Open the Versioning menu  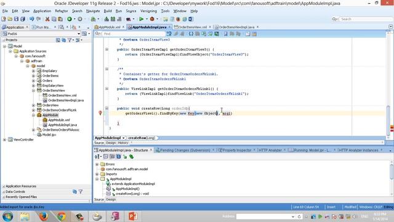pyautogui.click(x=148, y=11)
